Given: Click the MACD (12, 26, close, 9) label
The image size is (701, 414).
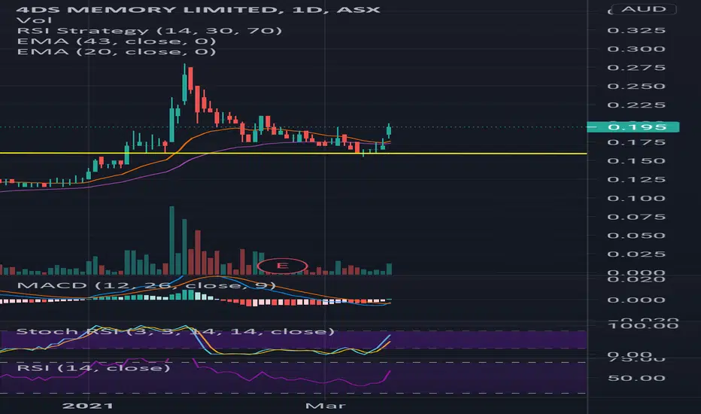Looking at the screenshot, I should coord(146,285).
